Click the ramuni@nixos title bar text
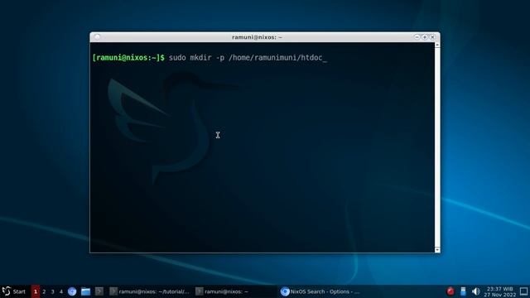This screenshot has height=298, width=530. [257, 37]
